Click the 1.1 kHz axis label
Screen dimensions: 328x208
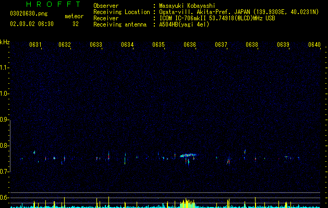point(4,68)
